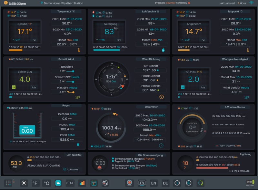This screenshot has width=258, height=190.
Task: Click the wind waves icon in Schnitt Wind panel
Action: pos(78,98)
